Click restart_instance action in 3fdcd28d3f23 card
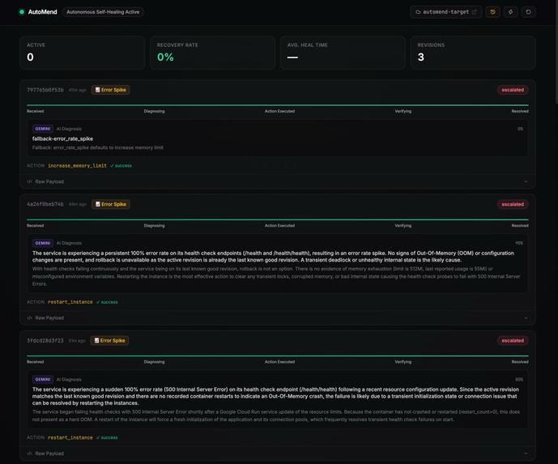This screenshot has width=558, height=464. coord(70,437)
